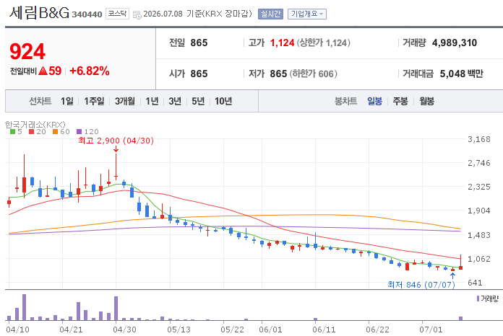Select the 3개월 line chart period
The width and height of the screenshot is (503, 336).
pos(125,102)
